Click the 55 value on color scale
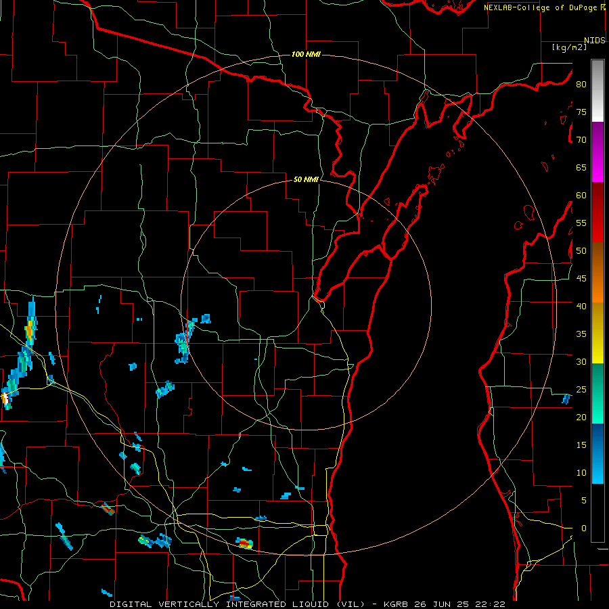This screenshot has width=609, height=609. tap(581, 223)
